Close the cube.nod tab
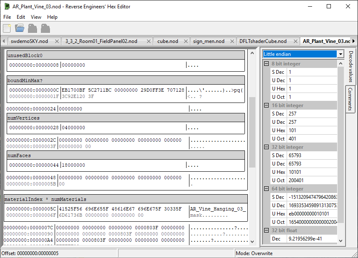 185,41
